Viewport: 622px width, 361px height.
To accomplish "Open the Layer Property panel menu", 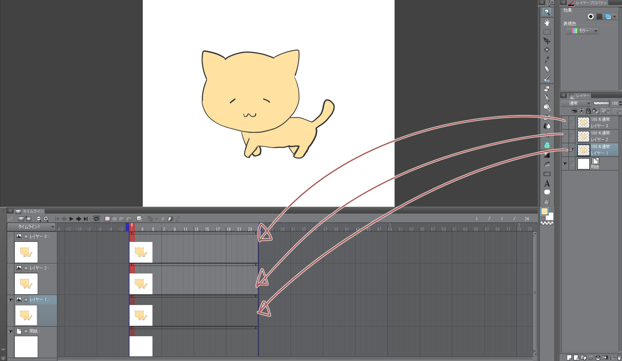I will coord(563,3).
